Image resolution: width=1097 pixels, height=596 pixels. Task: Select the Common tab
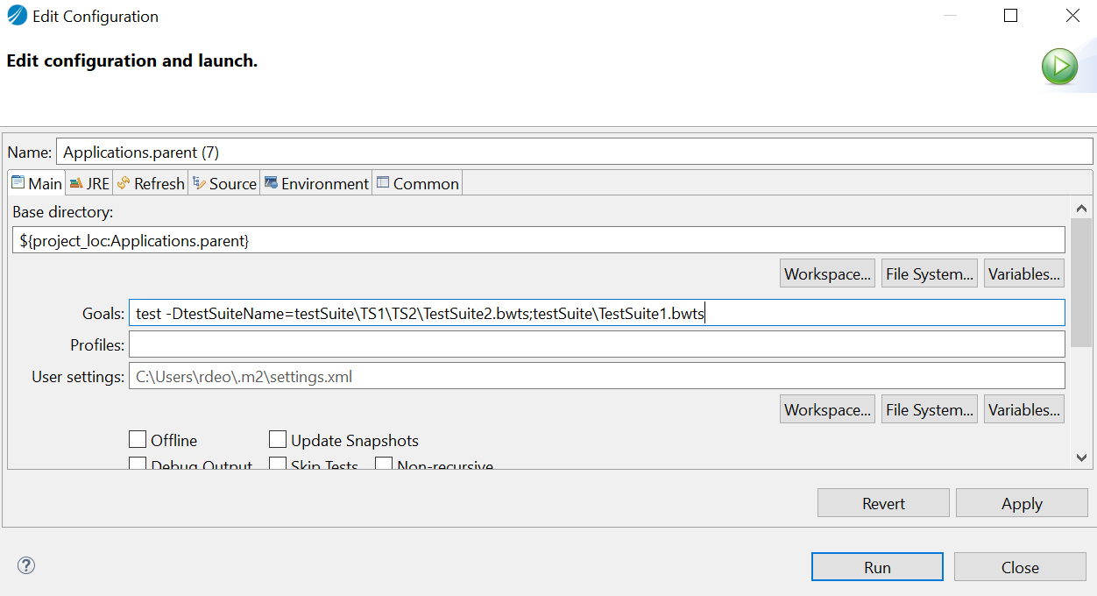pos(417,183)
